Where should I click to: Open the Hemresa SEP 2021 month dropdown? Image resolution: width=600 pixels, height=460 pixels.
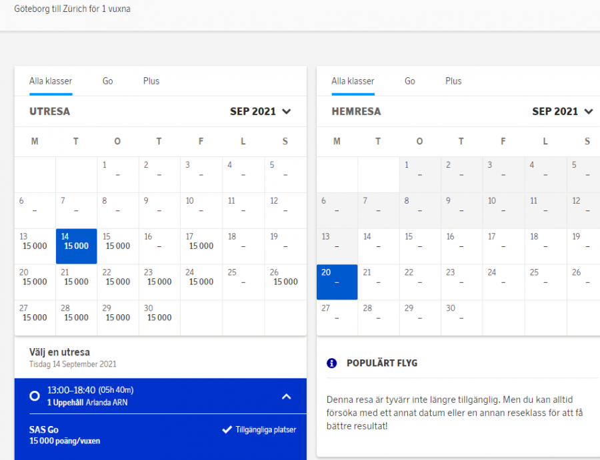pyautogui.click(x=562, y=112)
